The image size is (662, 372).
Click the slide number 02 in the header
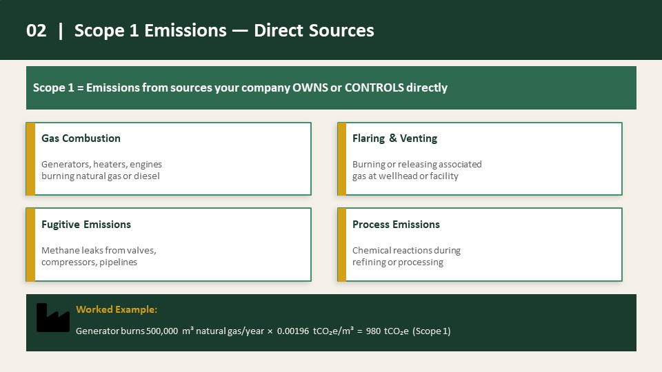pyautogui.click(x=37, y=30)
